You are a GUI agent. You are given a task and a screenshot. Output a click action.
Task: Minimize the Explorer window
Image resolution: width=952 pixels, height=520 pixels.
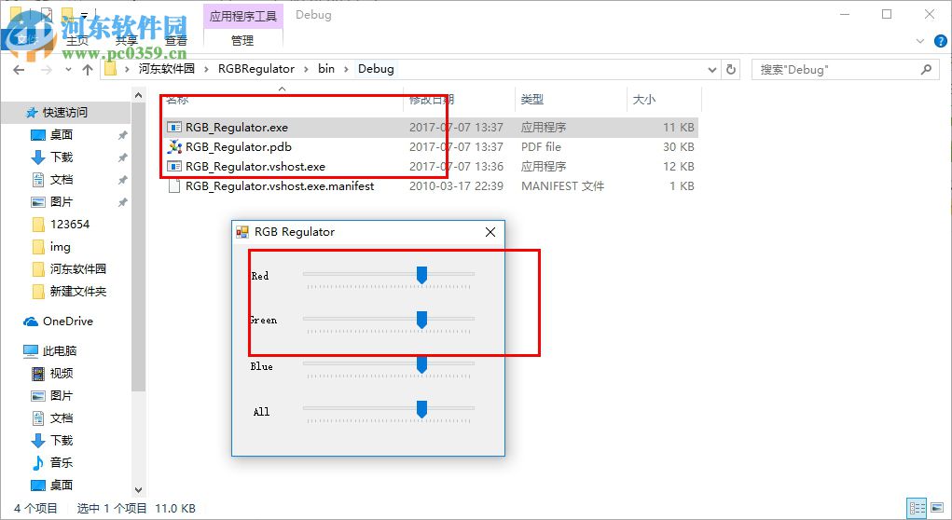pos(845,15)
